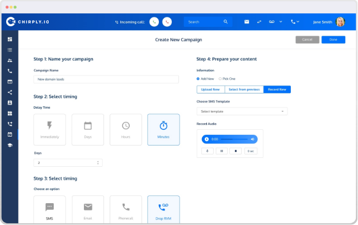The width and height of the screenshot is (358, 225).
Task: Open the graduation cap icon in sidebar
Action: click(x=10, y=146)
